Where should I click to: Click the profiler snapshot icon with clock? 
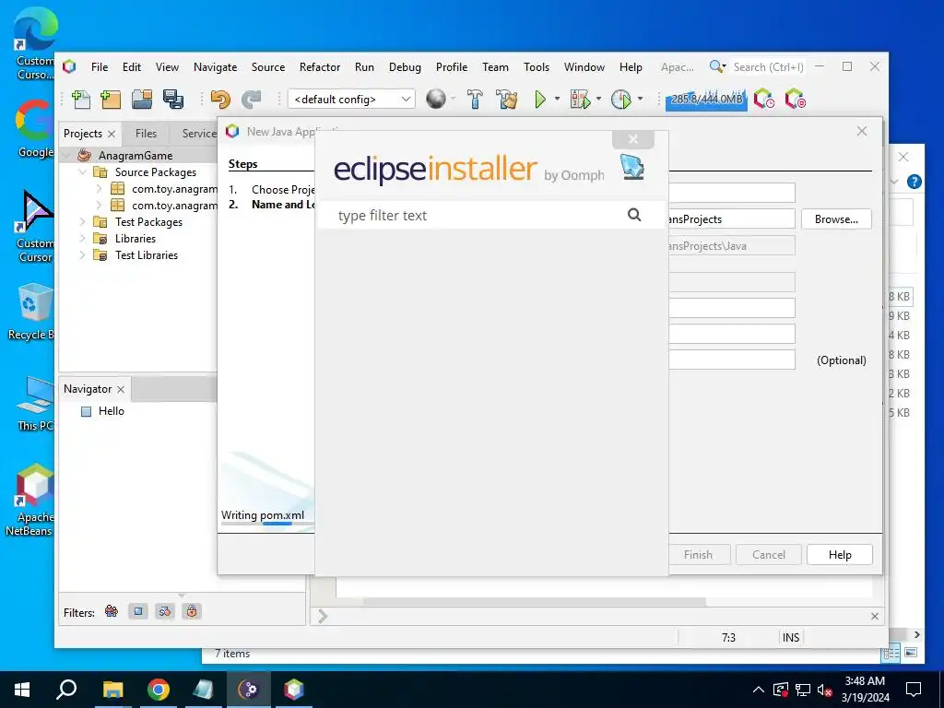pyautogui.click(x=763, y=99)
